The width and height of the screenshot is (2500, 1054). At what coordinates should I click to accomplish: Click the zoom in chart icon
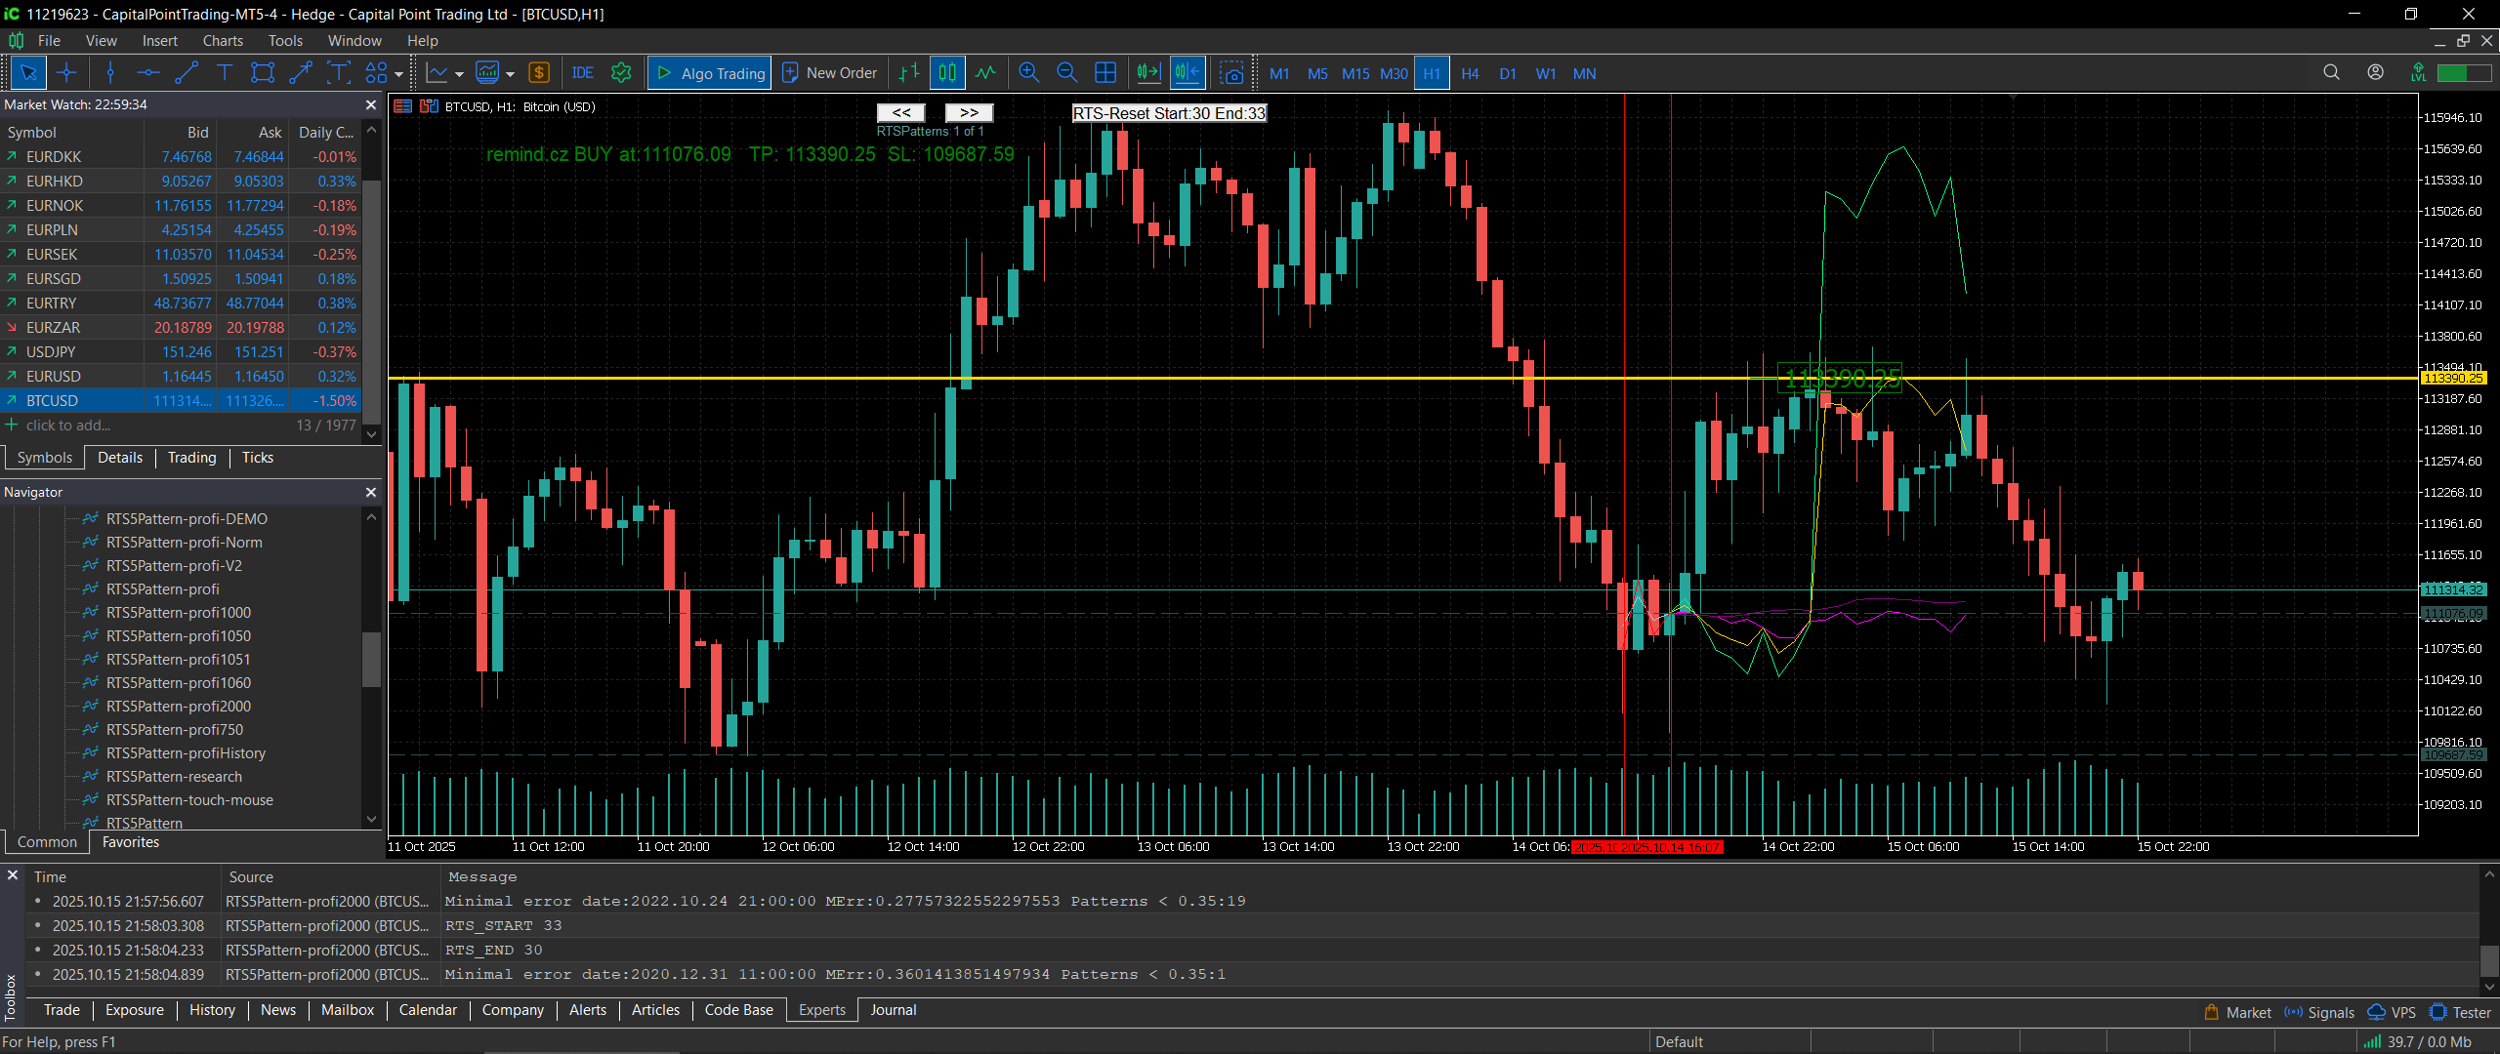(1028, 73)
